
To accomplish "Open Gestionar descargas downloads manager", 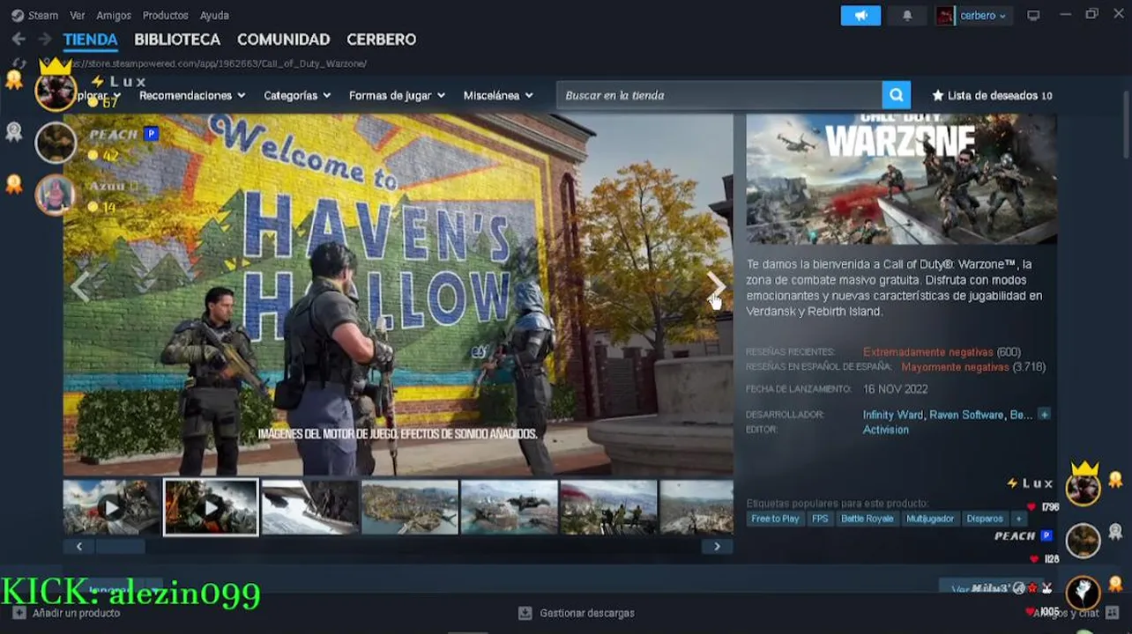I will (x=577, y=613).
